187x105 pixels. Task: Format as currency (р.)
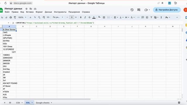pos(30,17)
